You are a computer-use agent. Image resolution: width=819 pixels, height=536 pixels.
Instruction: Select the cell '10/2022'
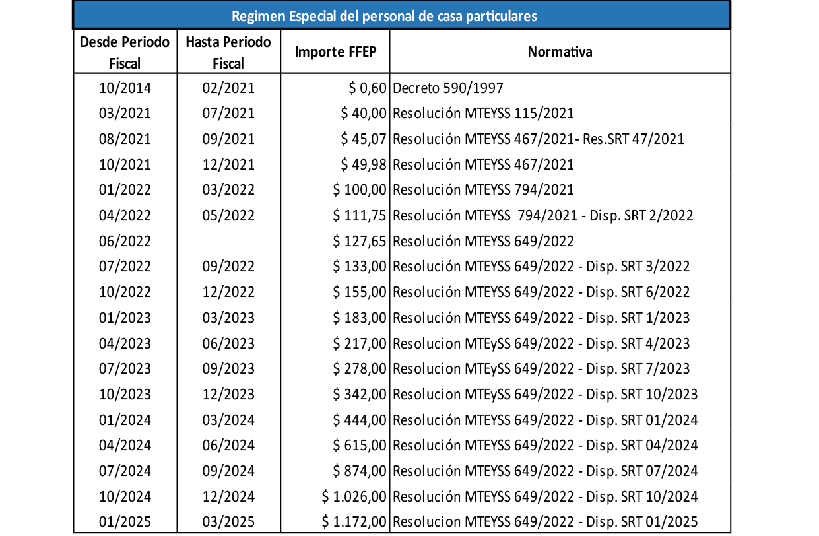pyautogui.click(x=125, y=292)
